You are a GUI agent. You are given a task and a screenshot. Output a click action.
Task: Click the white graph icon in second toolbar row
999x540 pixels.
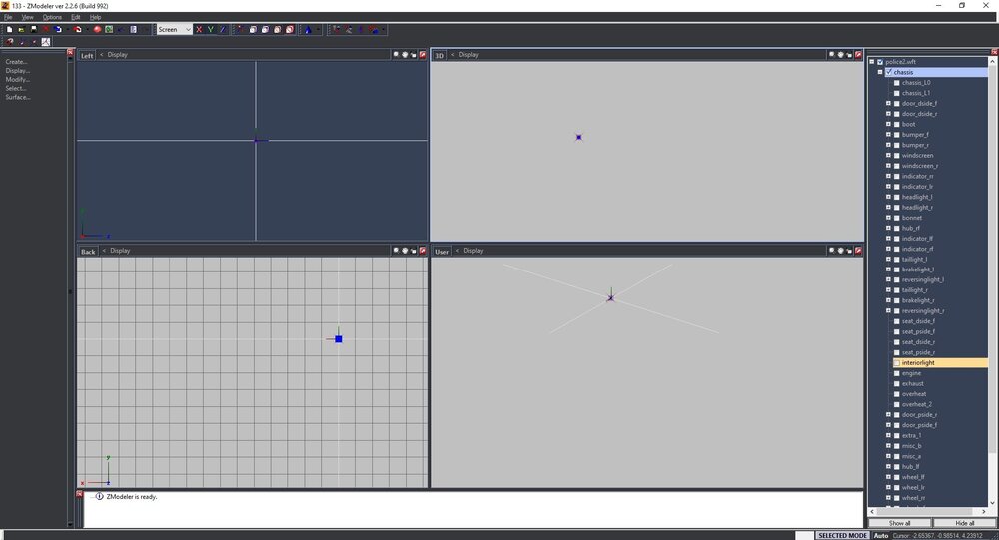coord(46,41)
